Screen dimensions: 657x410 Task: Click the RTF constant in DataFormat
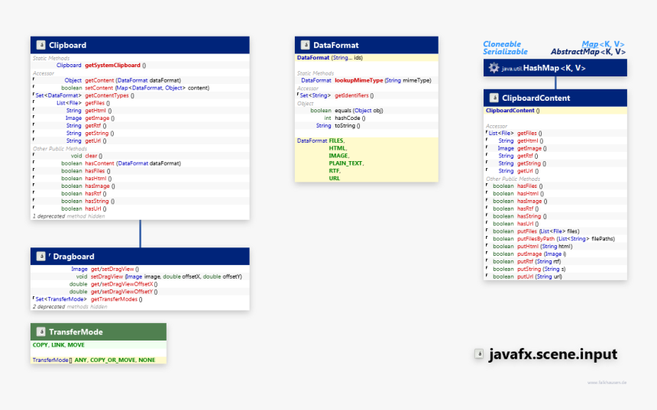tap(335, 171)
